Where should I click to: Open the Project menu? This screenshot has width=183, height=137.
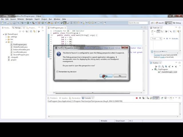tap(44, 19)
